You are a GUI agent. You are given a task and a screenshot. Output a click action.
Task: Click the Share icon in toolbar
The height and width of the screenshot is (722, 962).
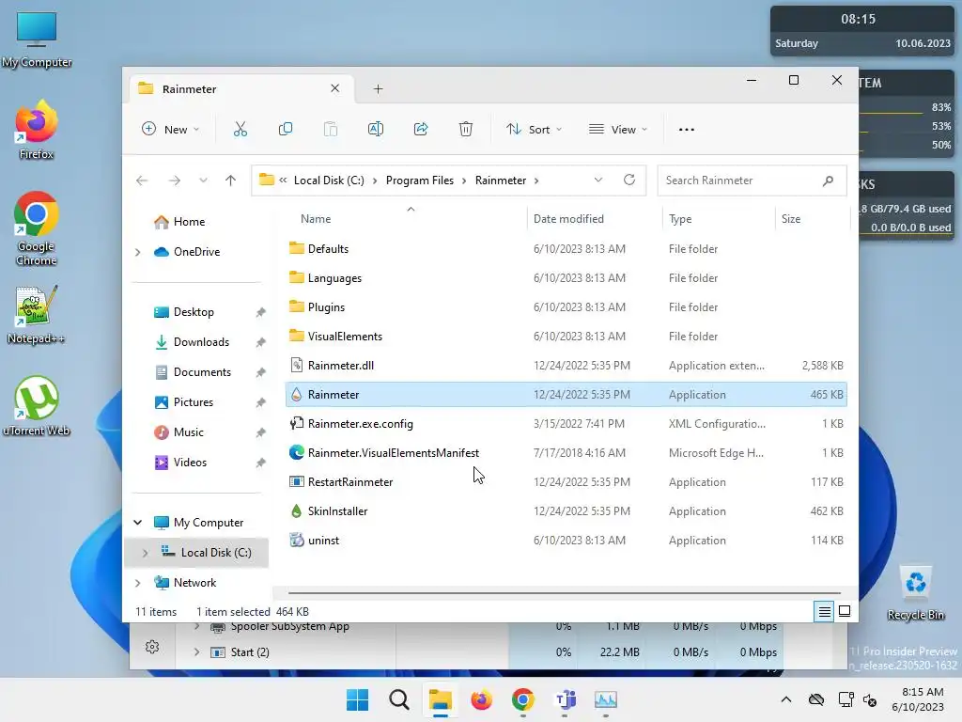pyautogui.click(x=421, y=130)
